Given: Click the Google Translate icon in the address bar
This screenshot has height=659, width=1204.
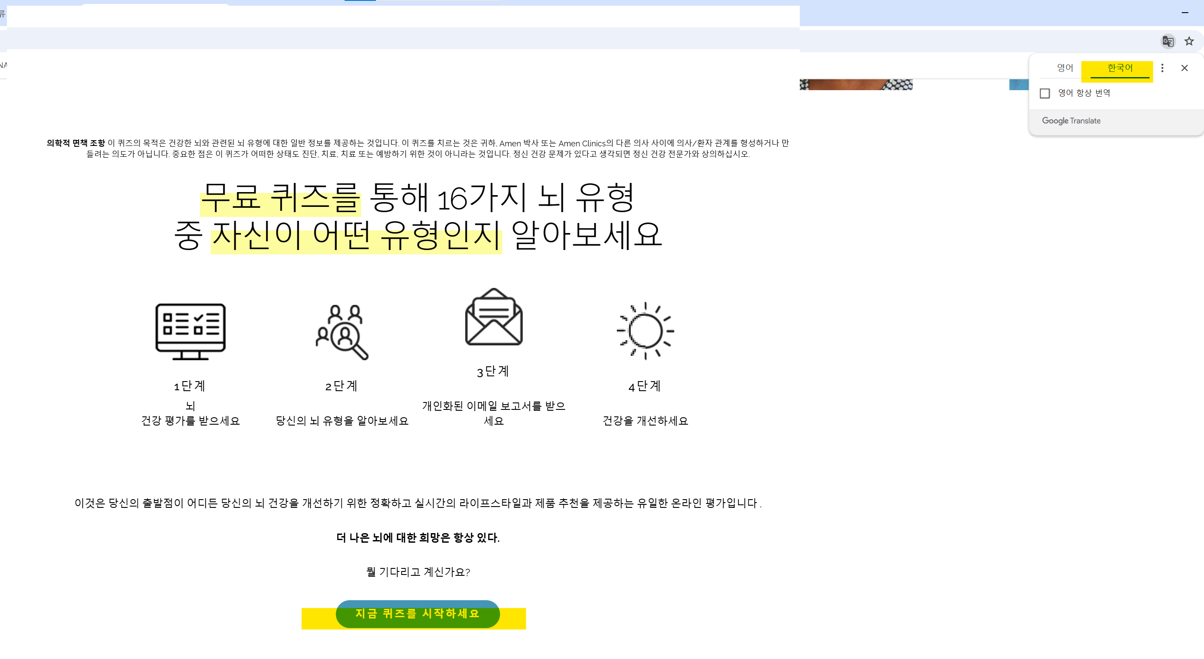Looking at the screenshot, I should pos(1168,41).
